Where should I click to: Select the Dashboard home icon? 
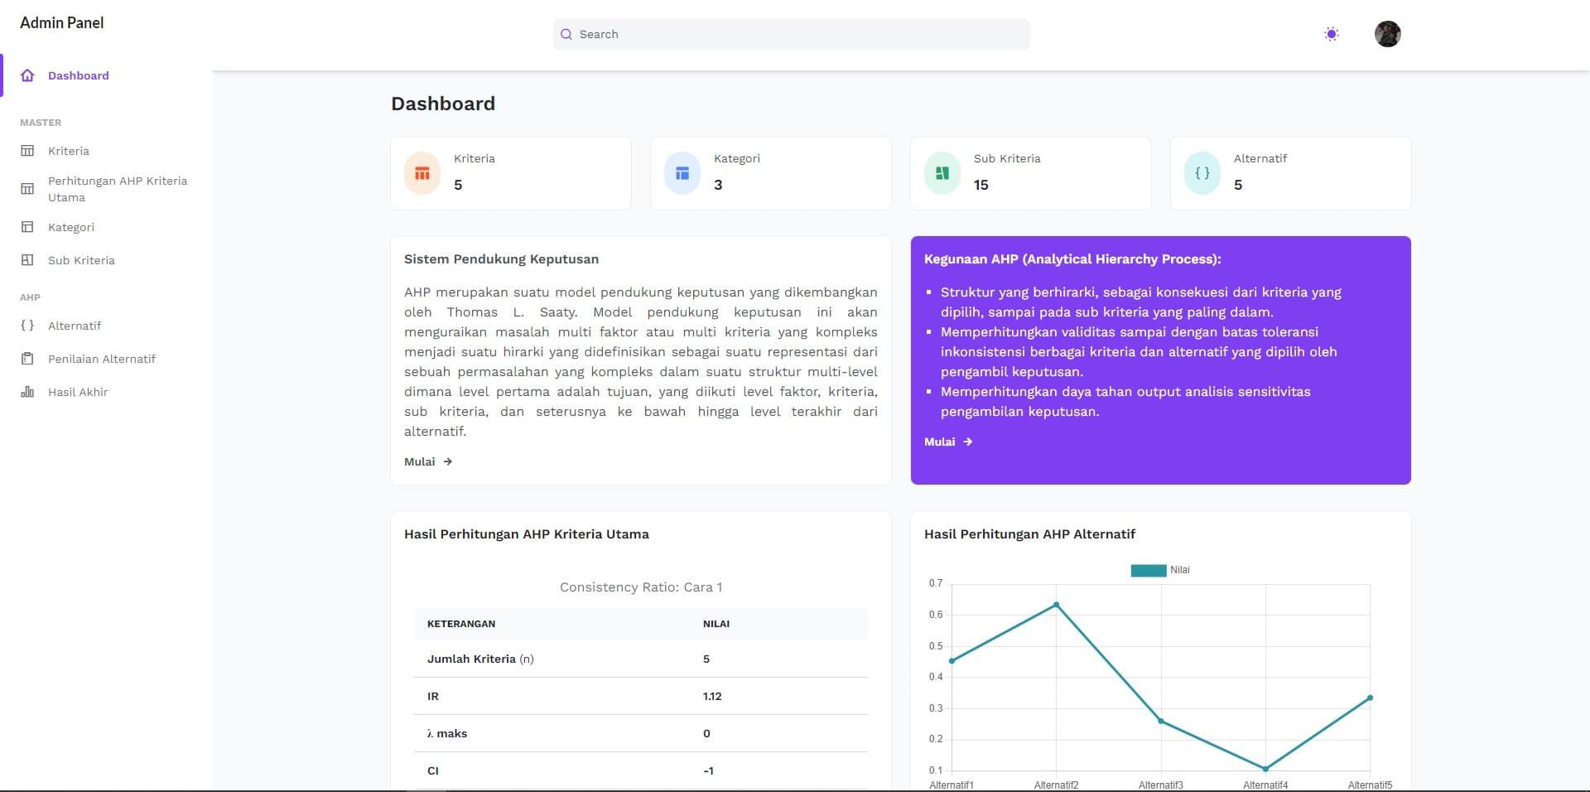tap(29, 75)
